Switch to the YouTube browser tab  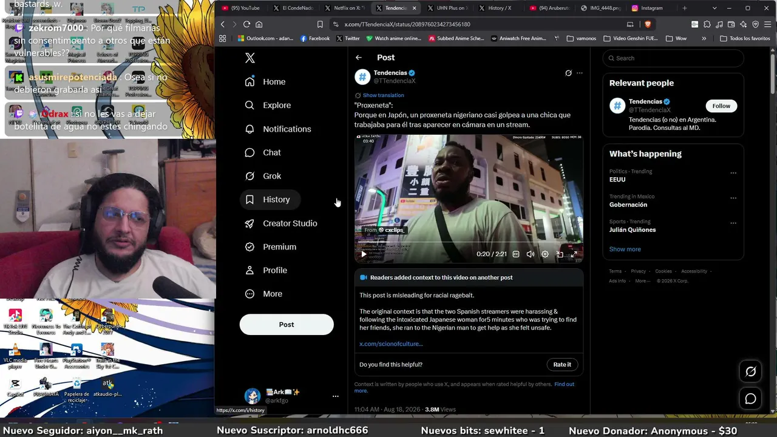240,8
